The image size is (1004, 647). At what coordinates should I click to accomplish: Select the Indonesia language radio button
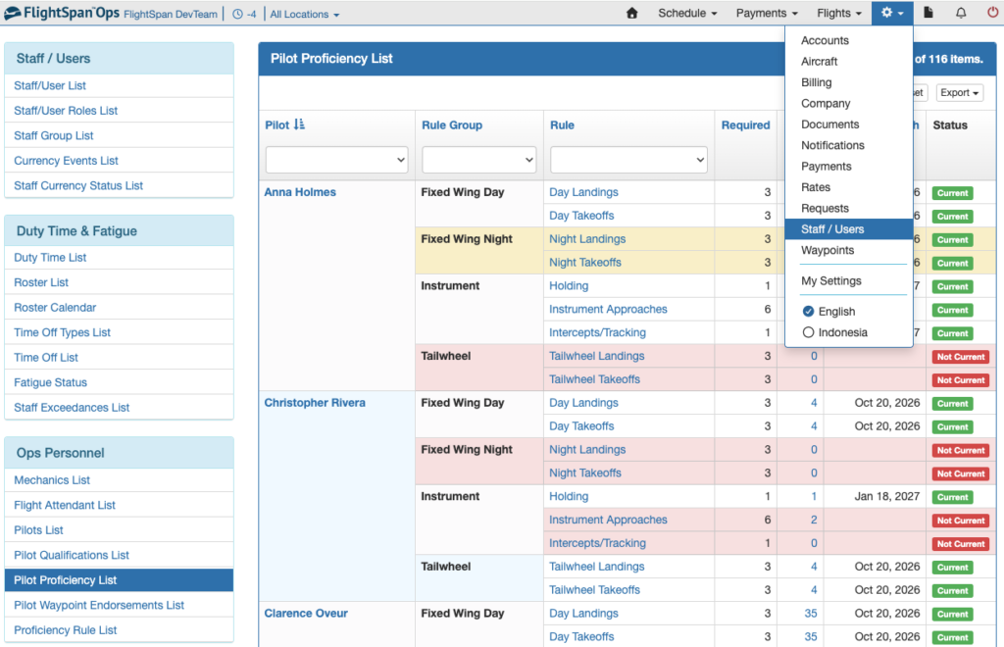(808, 332)
